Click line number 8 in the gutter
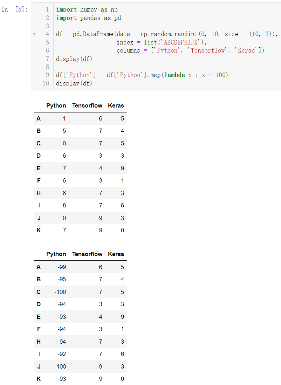Screen dimensions: 281x385 [47, 67]
